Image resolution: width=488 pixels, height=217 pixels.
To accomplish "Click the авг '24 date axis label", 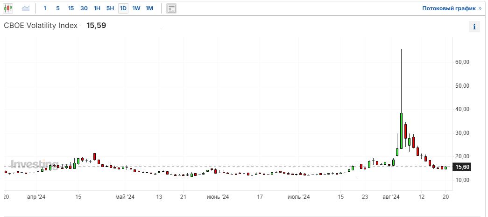I will click(x=392, y=197).
